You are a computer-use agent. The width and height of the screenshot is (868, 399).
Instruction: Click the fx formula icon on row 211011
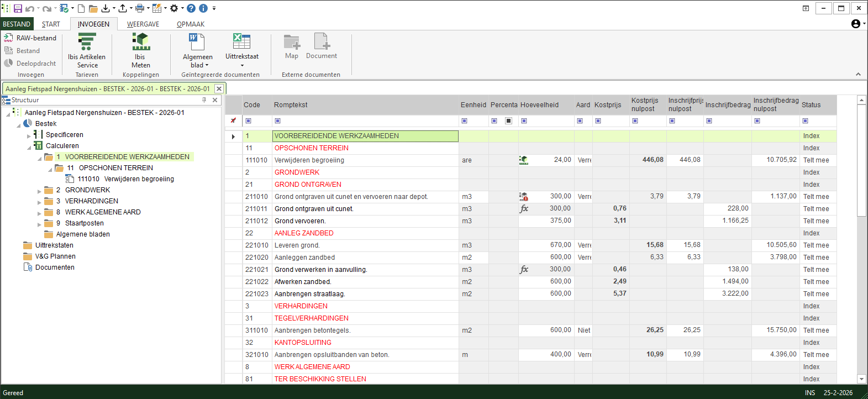(524, 209)
